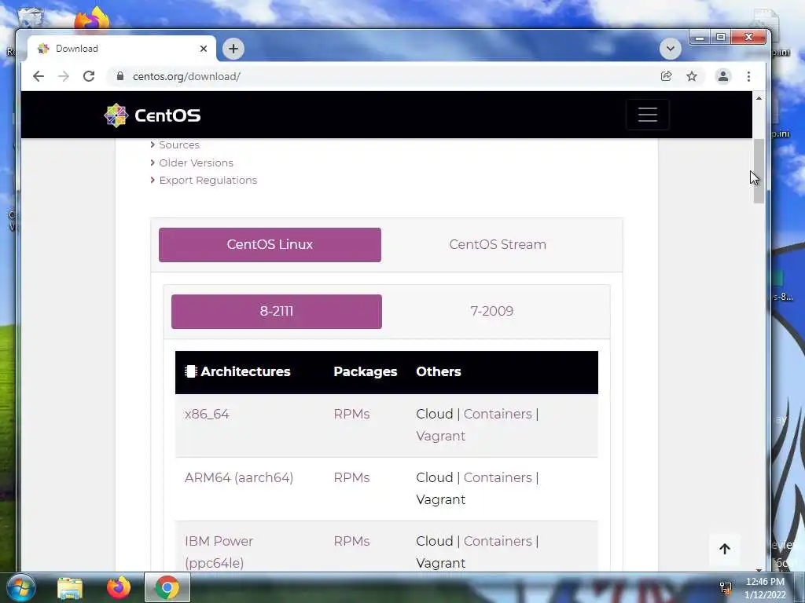Click the x86_64 architecture link
Viewport: 805px width, 603px height.
[x=207, y=415]
